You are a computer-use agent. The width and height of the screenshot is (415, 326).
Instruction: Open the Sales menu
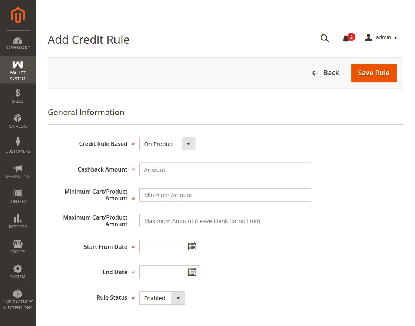click(x=18, y=96)
